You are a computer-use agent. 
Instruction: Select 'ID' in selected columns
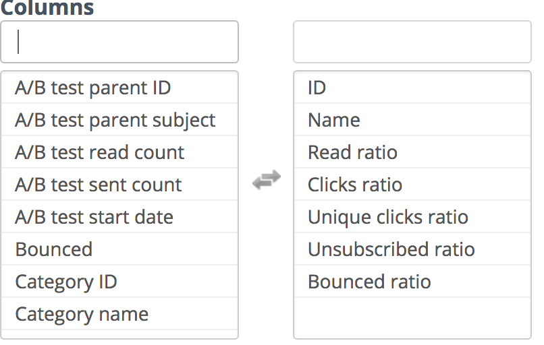tap(412, 88)
